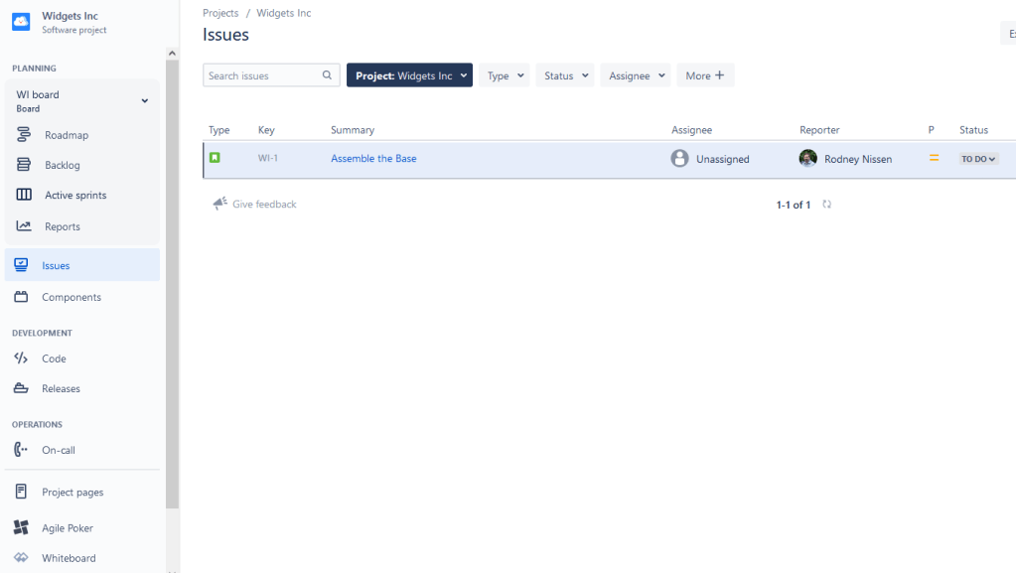Click the Components icon in sidebar

[x=21, y=297]
